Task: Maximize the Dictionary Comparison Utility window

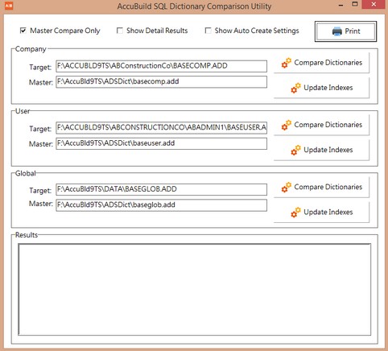Action: click(x=355, y=4)
